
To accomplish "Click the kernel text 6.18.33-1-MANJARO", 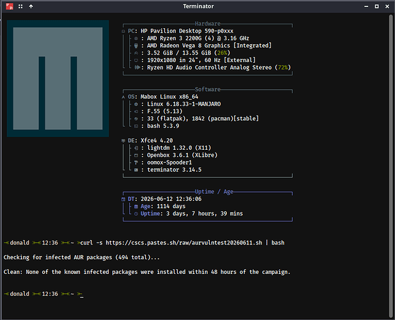I will point(194,104).
